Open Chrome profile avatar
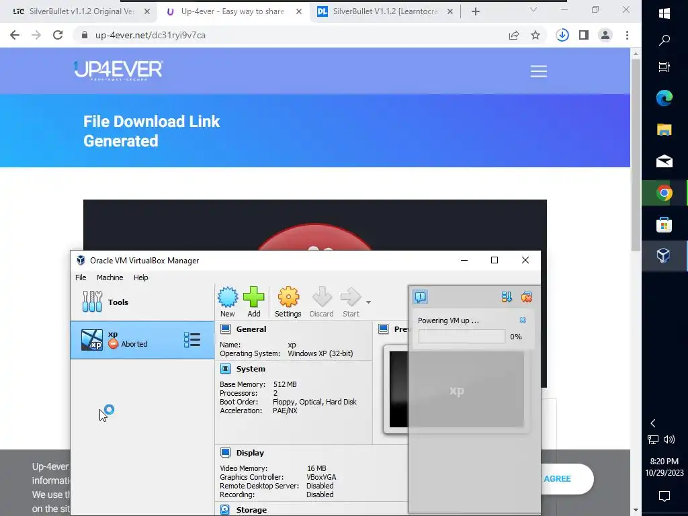This screenshot has height=516, width=688. pos(605,35)
